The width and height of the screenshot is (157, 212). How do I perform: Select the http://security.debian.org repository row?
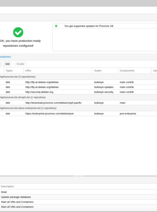pyautogui.click(x=78, y=92)
